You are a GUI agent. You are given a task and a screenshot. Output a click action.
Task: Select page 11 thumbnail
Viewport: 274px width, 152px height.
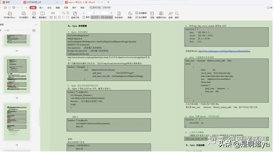click(17, 40)
